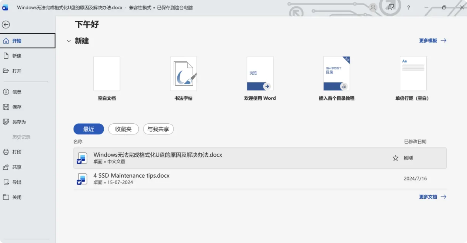The width and height of the screenshot is (467, 243).
Task: Open the 信息 page
Action: 28,92
